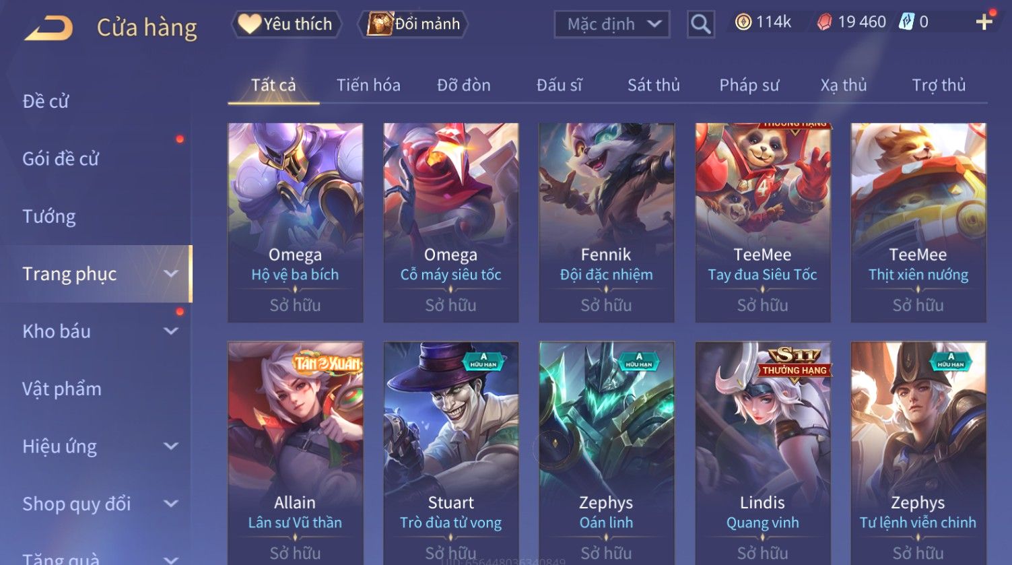
Task: Open the Mặc định sort dropdown
Action: click(612, 24)
